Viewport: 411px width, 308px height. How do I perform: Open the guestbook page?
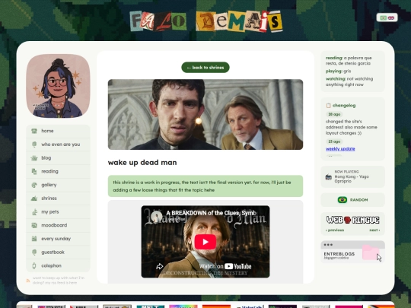click(x=58, y=252)
